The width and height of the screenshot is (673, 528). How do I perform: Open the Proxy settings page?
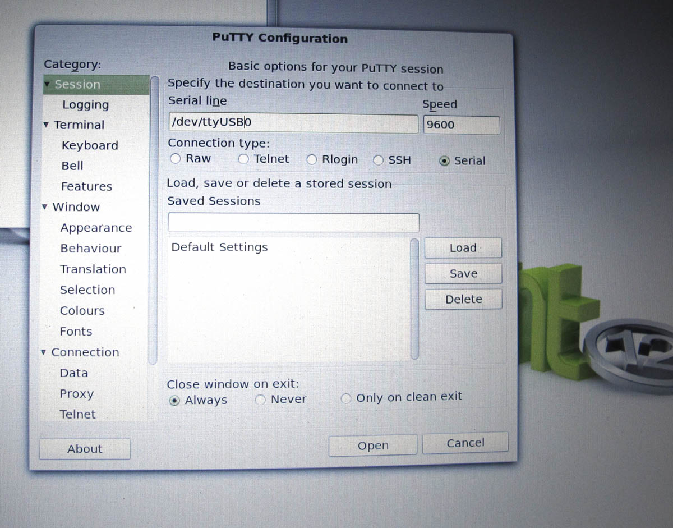pyautogui.click(x=76, y=393)
